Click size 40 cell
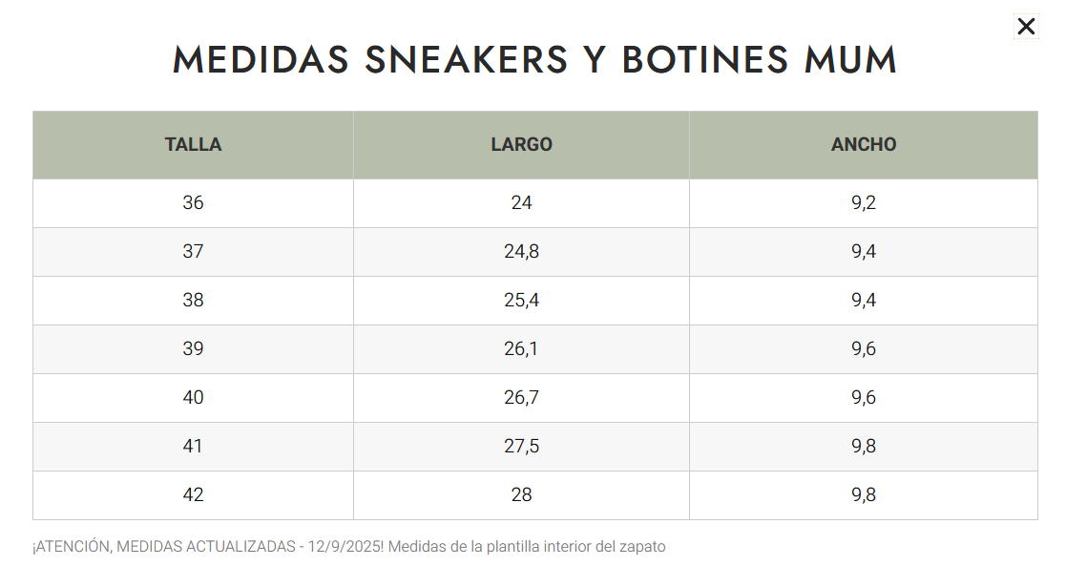Image resolution: width=1066 pixels, height=566 pixels. (x=193, y=398)
